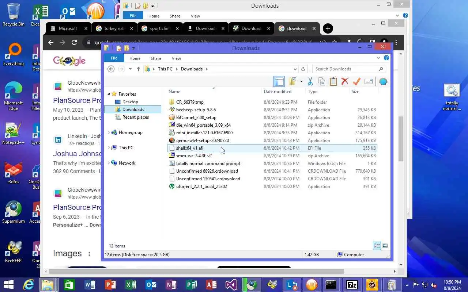Open the Share ribbon tab in front window
Image resolution: width=468 pixels, height=292 pixels.
coord(156,58)
